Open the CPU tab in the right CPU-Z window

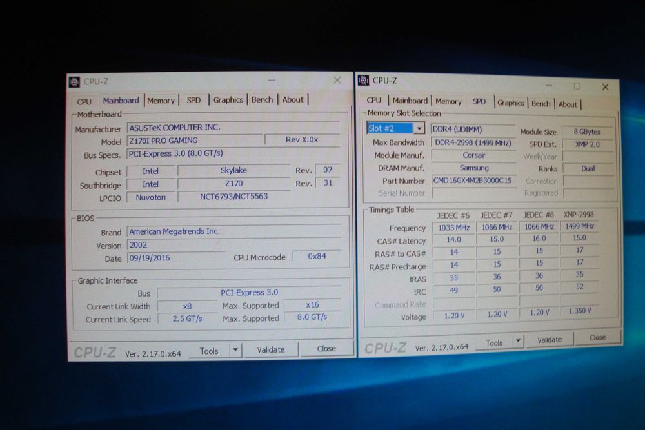(373, 100)
